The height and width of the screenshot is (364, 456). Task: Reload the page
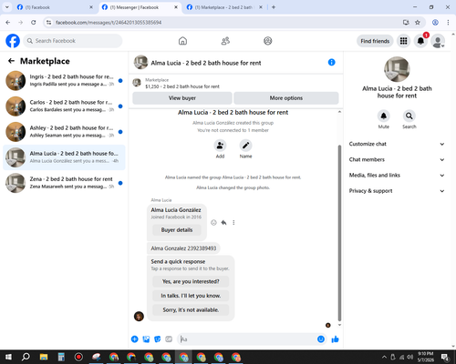point(34,23)
